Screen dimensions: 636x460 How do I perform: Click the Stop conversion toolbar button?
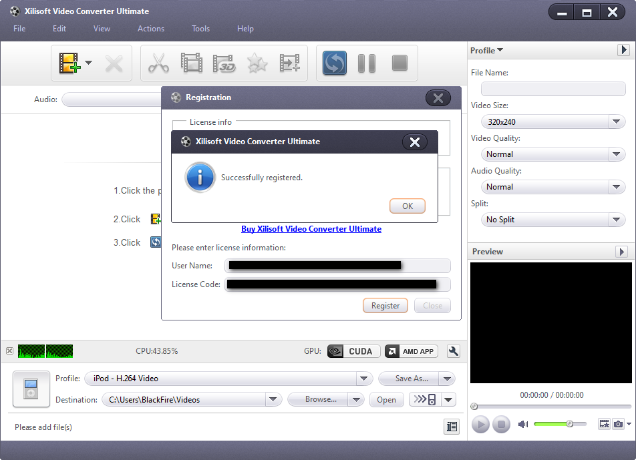tap(400, 63)
